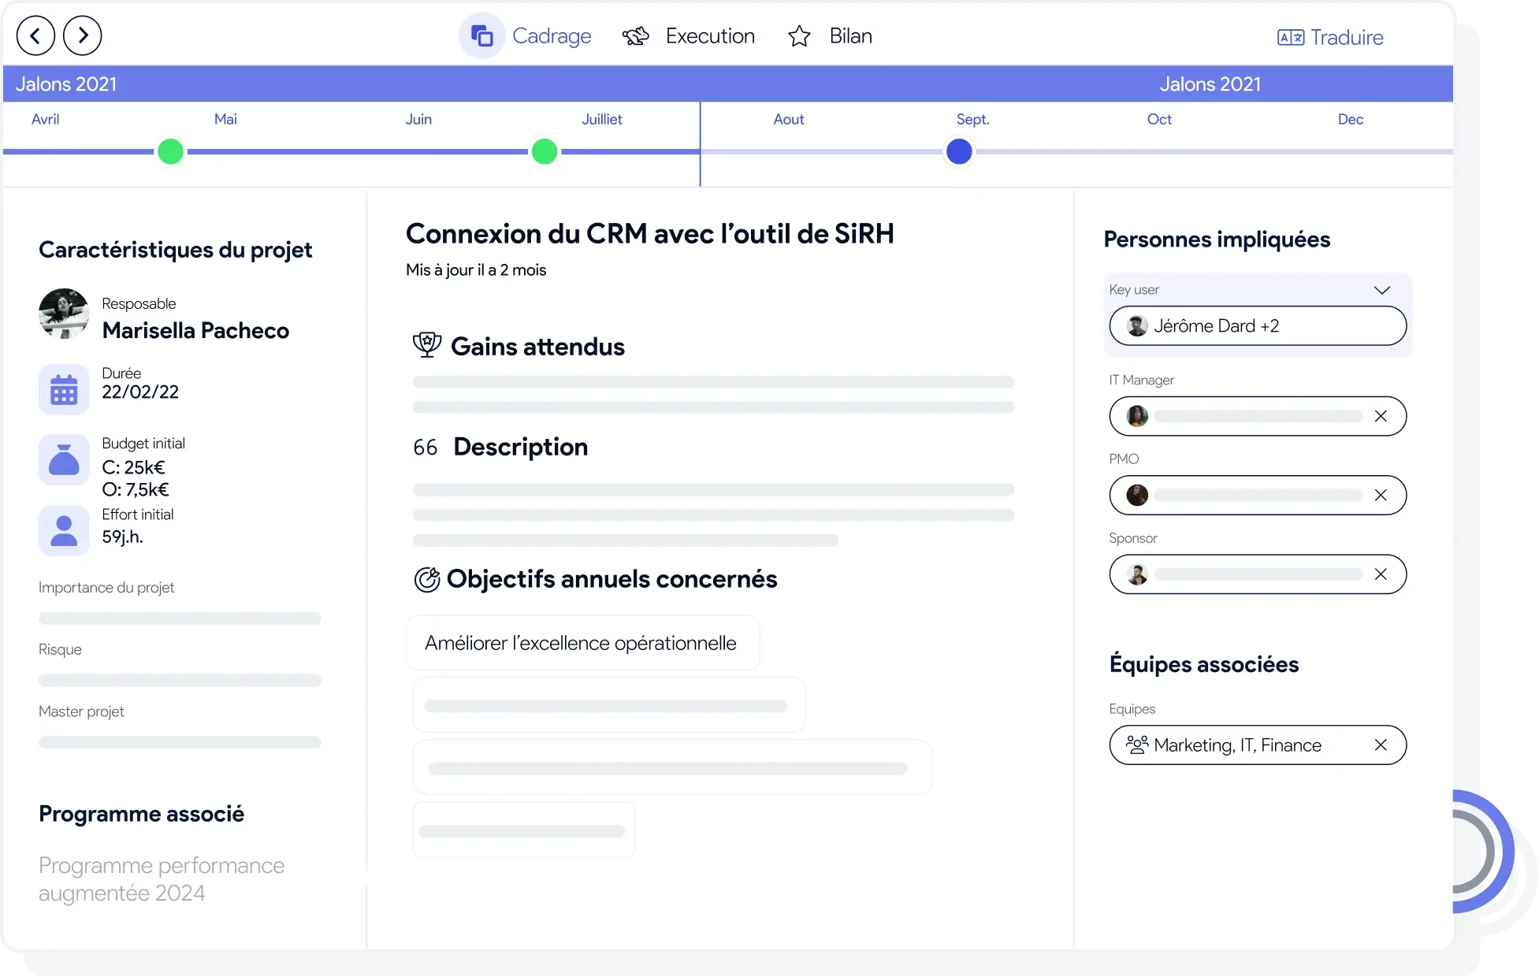Viewport: 1539px width, 977px height.
Task: Click the Aout month label
Action: pyautogui.click(x=789, y=119)
